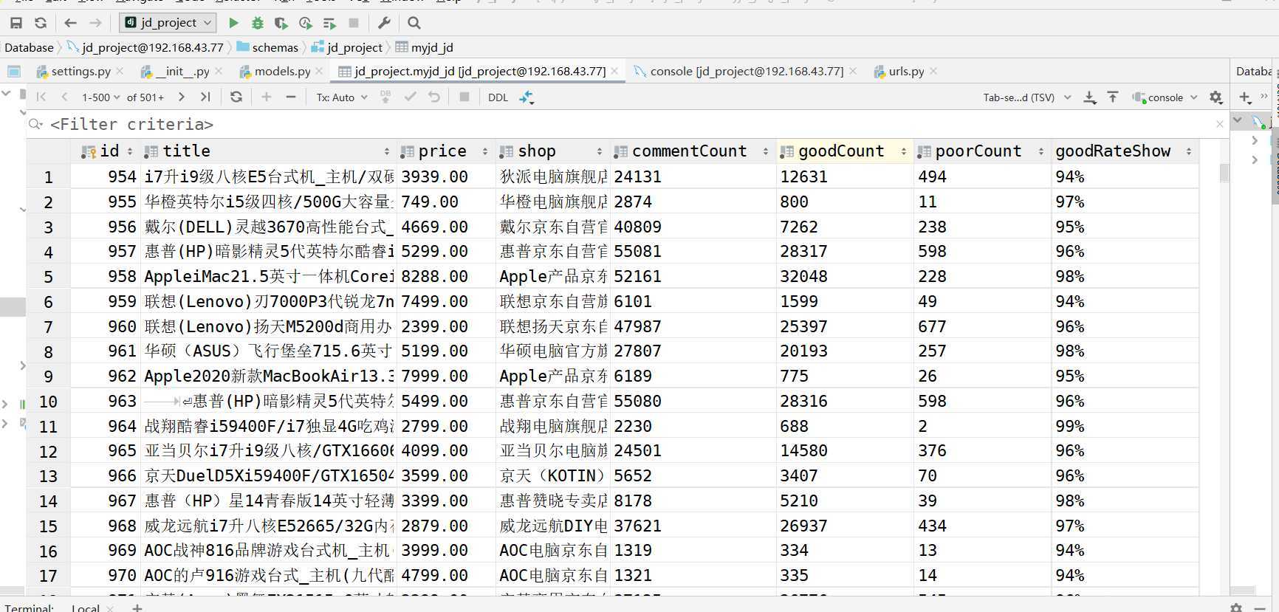Go to previous page of rows

pos(64,97)
